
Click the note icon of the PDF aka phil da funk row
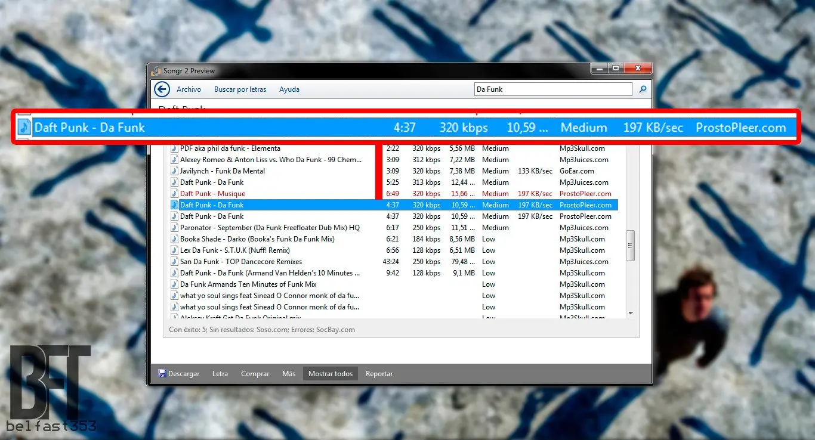click(174, 148)
